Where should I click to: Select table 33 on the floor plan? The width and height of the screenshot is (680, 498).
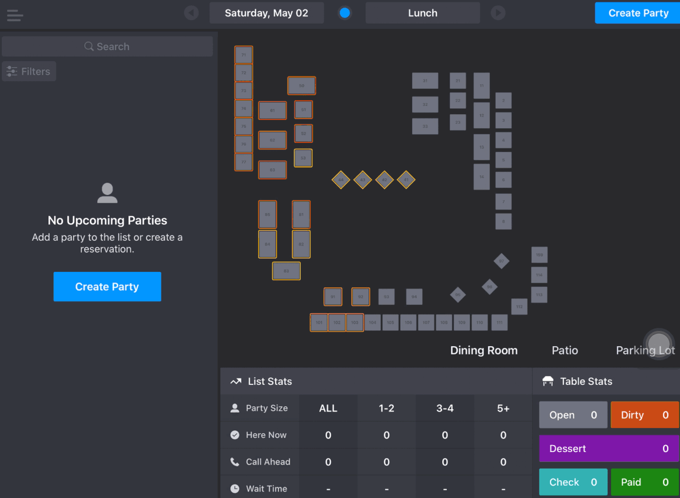[425, 126]
